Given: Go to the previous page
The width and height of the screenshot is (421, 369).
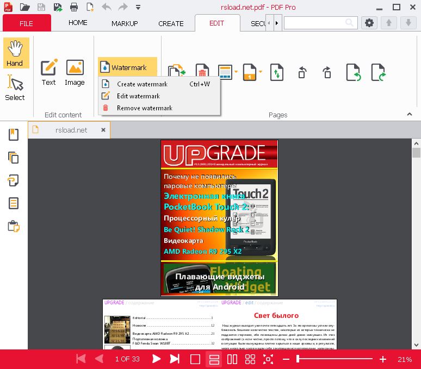Looking at the screenshot, I should tap(99, 359).
